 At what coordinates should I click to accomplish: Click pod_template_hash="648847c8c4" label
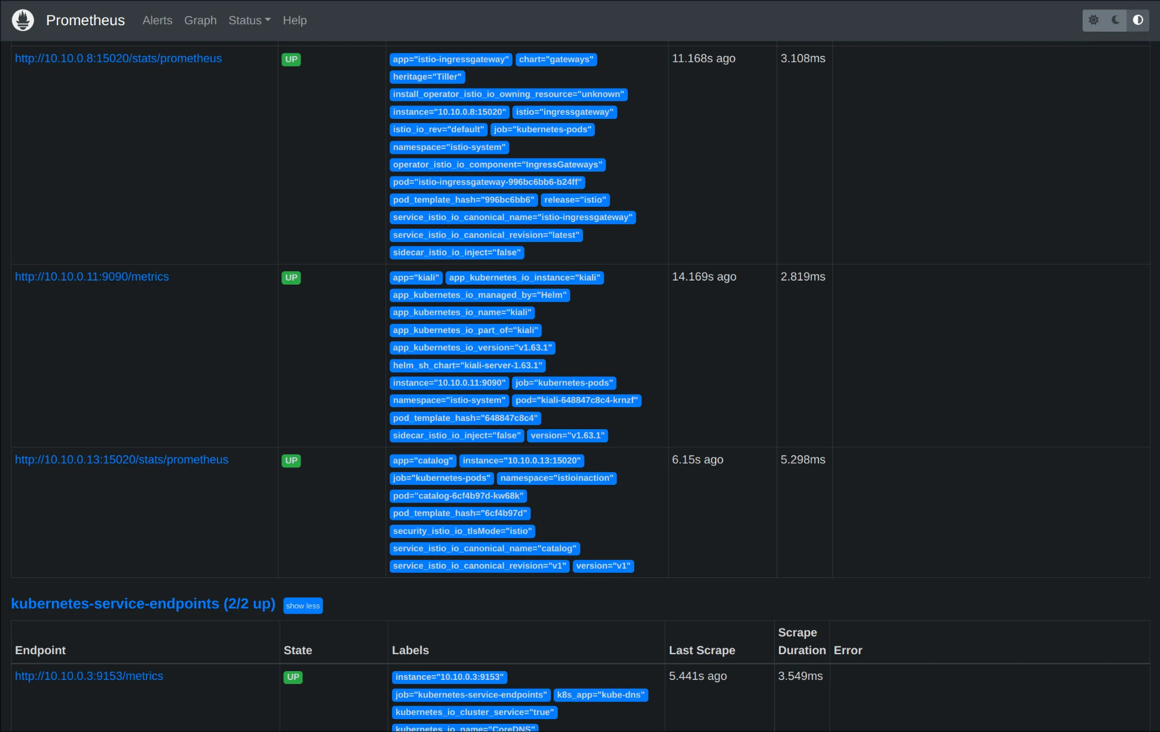[465, 419]
